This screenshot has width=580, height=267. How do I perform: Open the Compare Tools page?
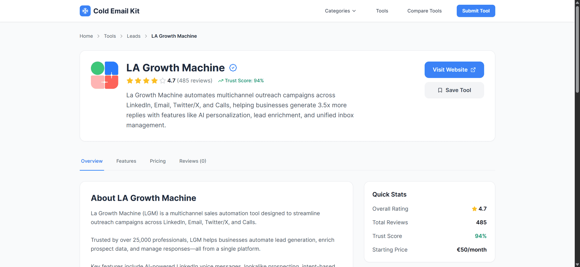(x=424, y=11)
